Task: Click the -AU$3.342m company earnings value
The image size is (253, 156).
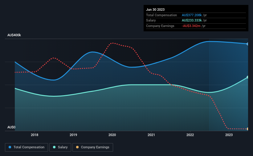Action: click(x=191, y=26)
